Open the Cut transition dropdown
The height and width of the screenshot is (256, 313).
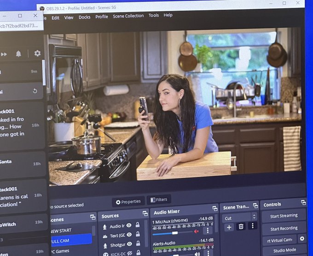(x=239, y=217)
